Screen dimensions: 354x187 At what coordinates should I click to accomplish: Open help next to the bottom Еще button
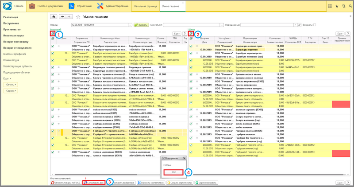[x=348, y=183]
